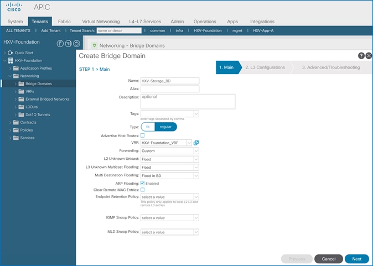Image resolution: width=373 pixels, height=266 pixels.
Task: Open MLD Snoop Policy dropdown
Action: pyautogui.click(x=196, y=232)
